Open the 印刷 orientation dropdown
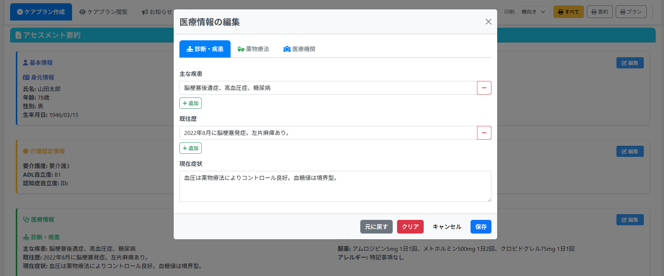 click(x=534, y=12)
